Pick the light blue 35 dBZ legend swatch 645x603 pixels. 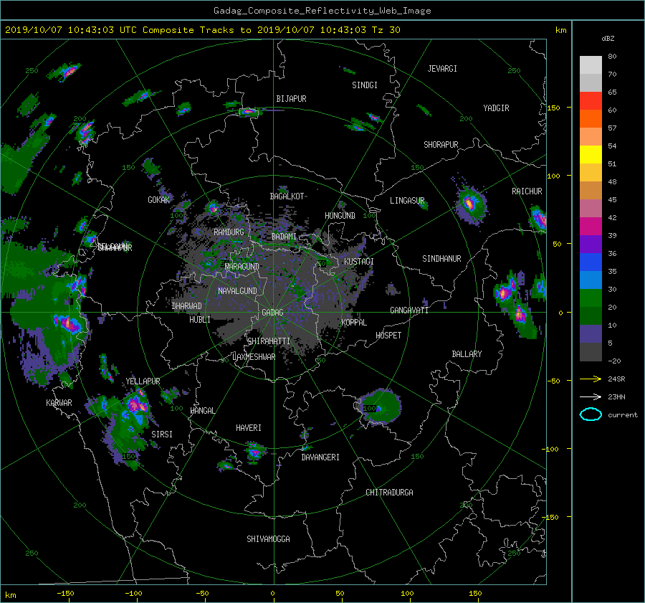pos(591,280)
